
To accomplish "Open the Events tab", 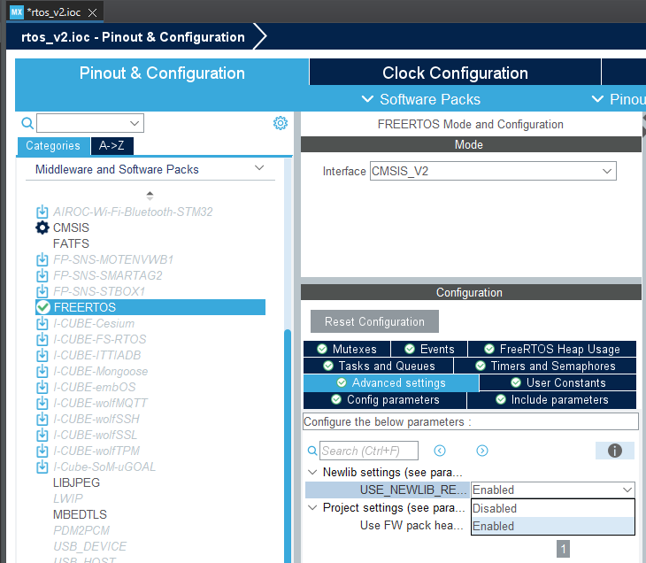I will point(429,349).
